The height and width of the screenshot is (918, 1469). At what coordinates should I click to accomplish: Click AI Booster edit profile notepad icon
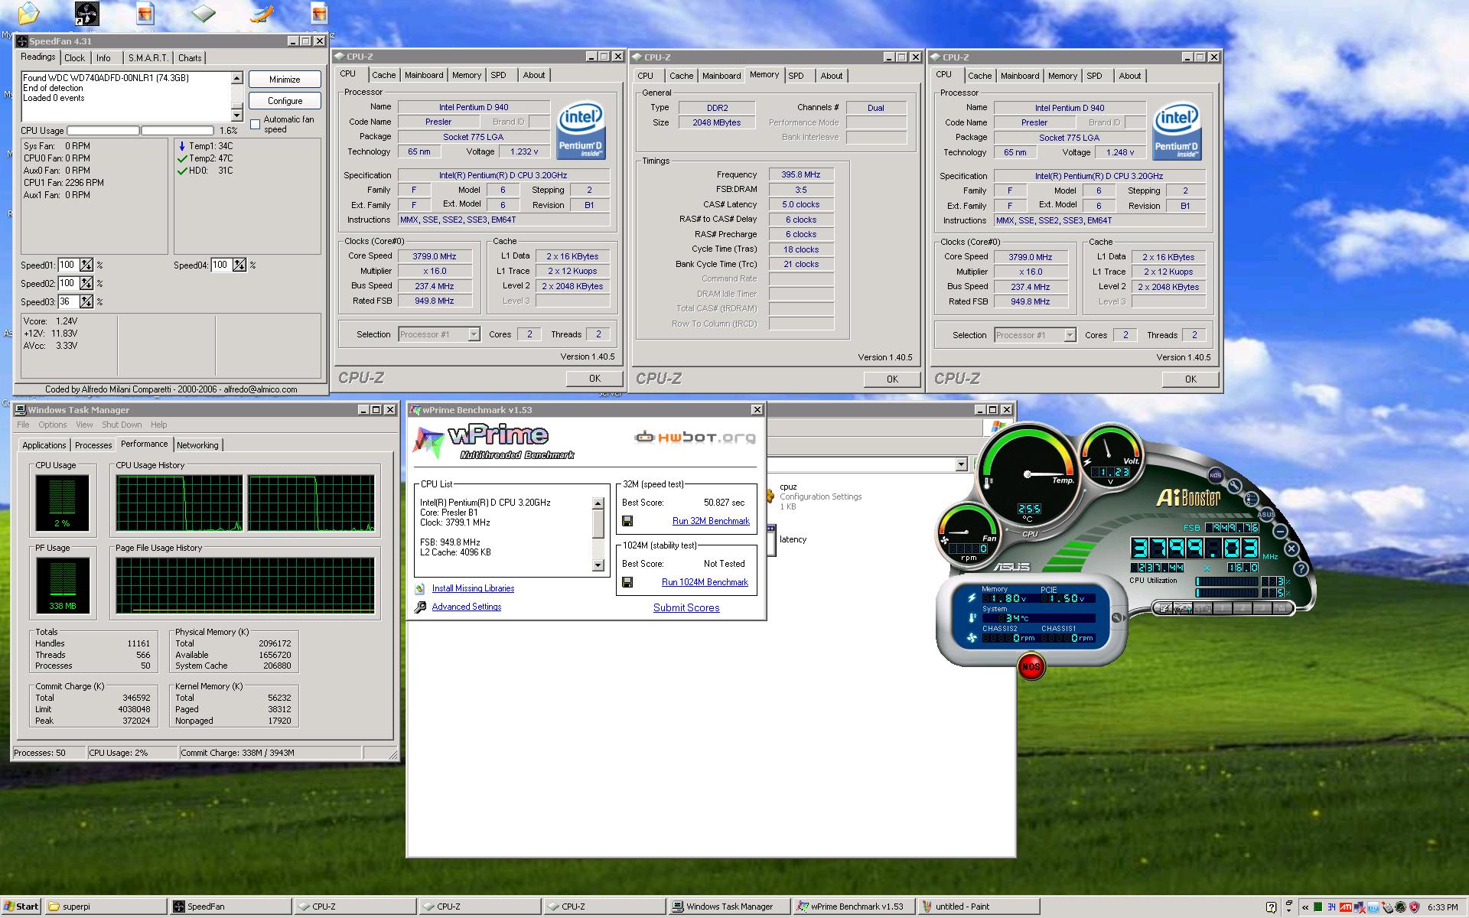[1164, 608]
